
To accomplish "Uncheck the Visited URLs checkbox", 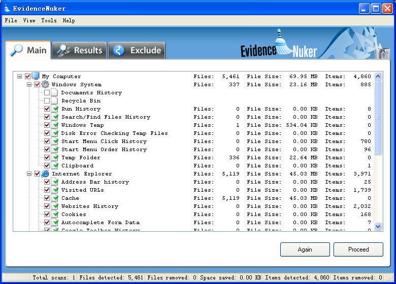I will 47,190.
